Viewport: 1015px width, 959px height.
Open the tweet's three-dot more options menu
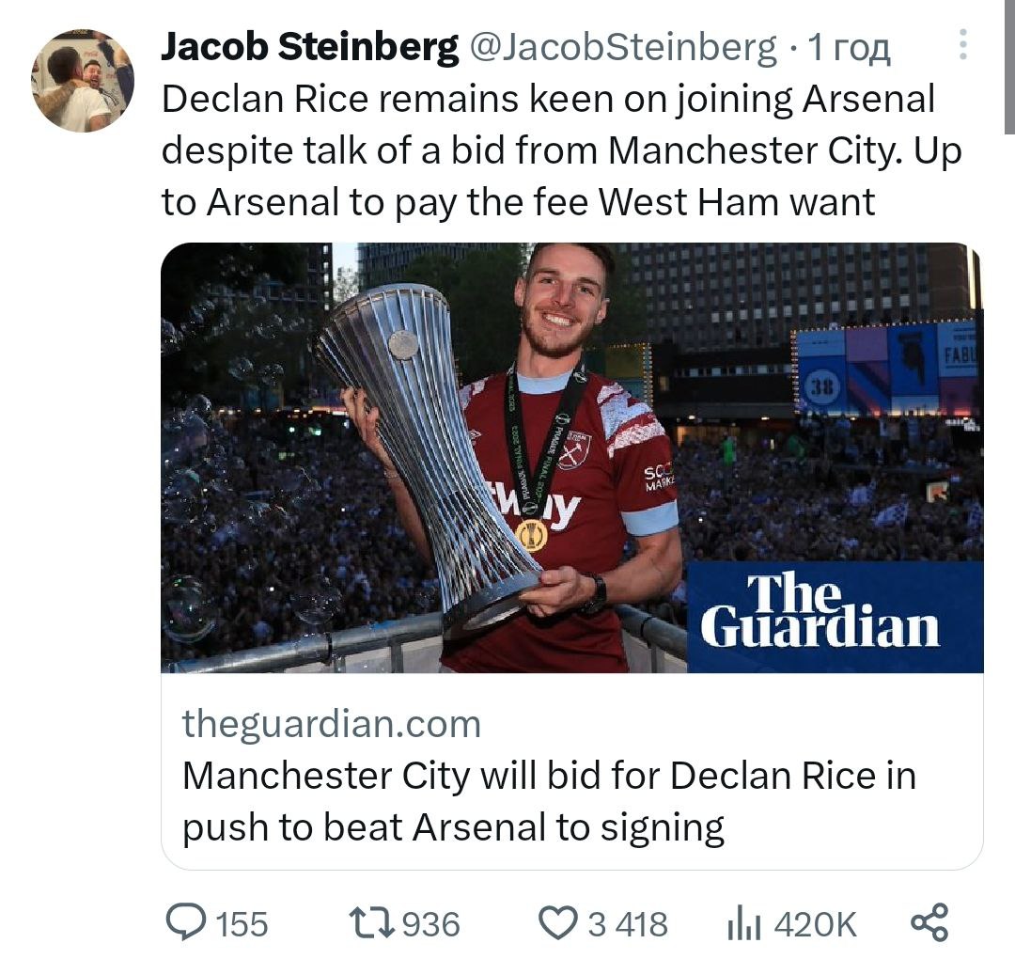pyautogui.click(x=961, y=44)
